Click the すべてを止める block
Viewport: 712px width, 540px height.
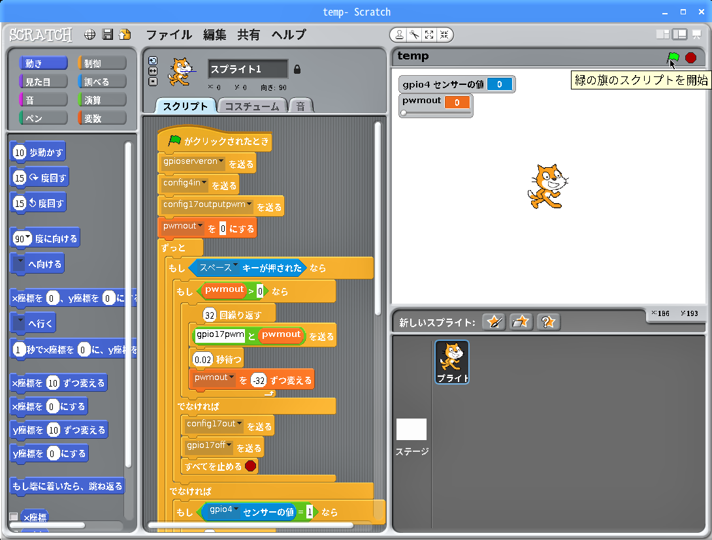click(219, 466)
